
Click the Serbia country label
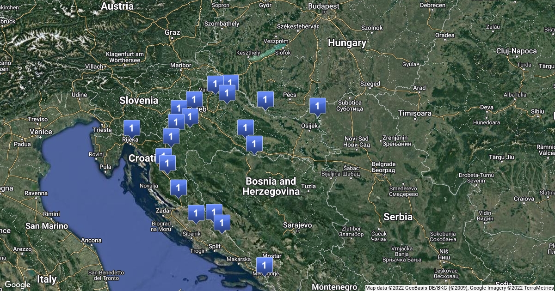[398, 216]
